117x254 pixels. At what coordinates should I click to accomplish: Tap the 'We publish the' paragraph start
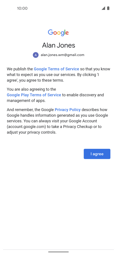[x=20, y=69]
